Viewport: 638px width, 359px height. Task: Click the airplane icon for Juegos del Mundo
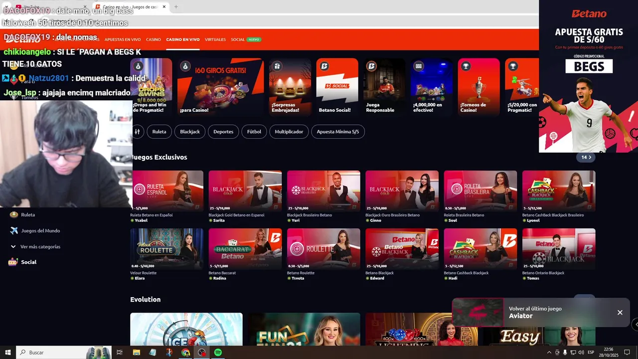point(14,230)
